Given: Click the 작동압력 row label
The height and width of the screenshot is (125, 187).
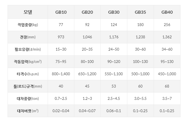Looking at the screenshot, I should pos(28,62).
